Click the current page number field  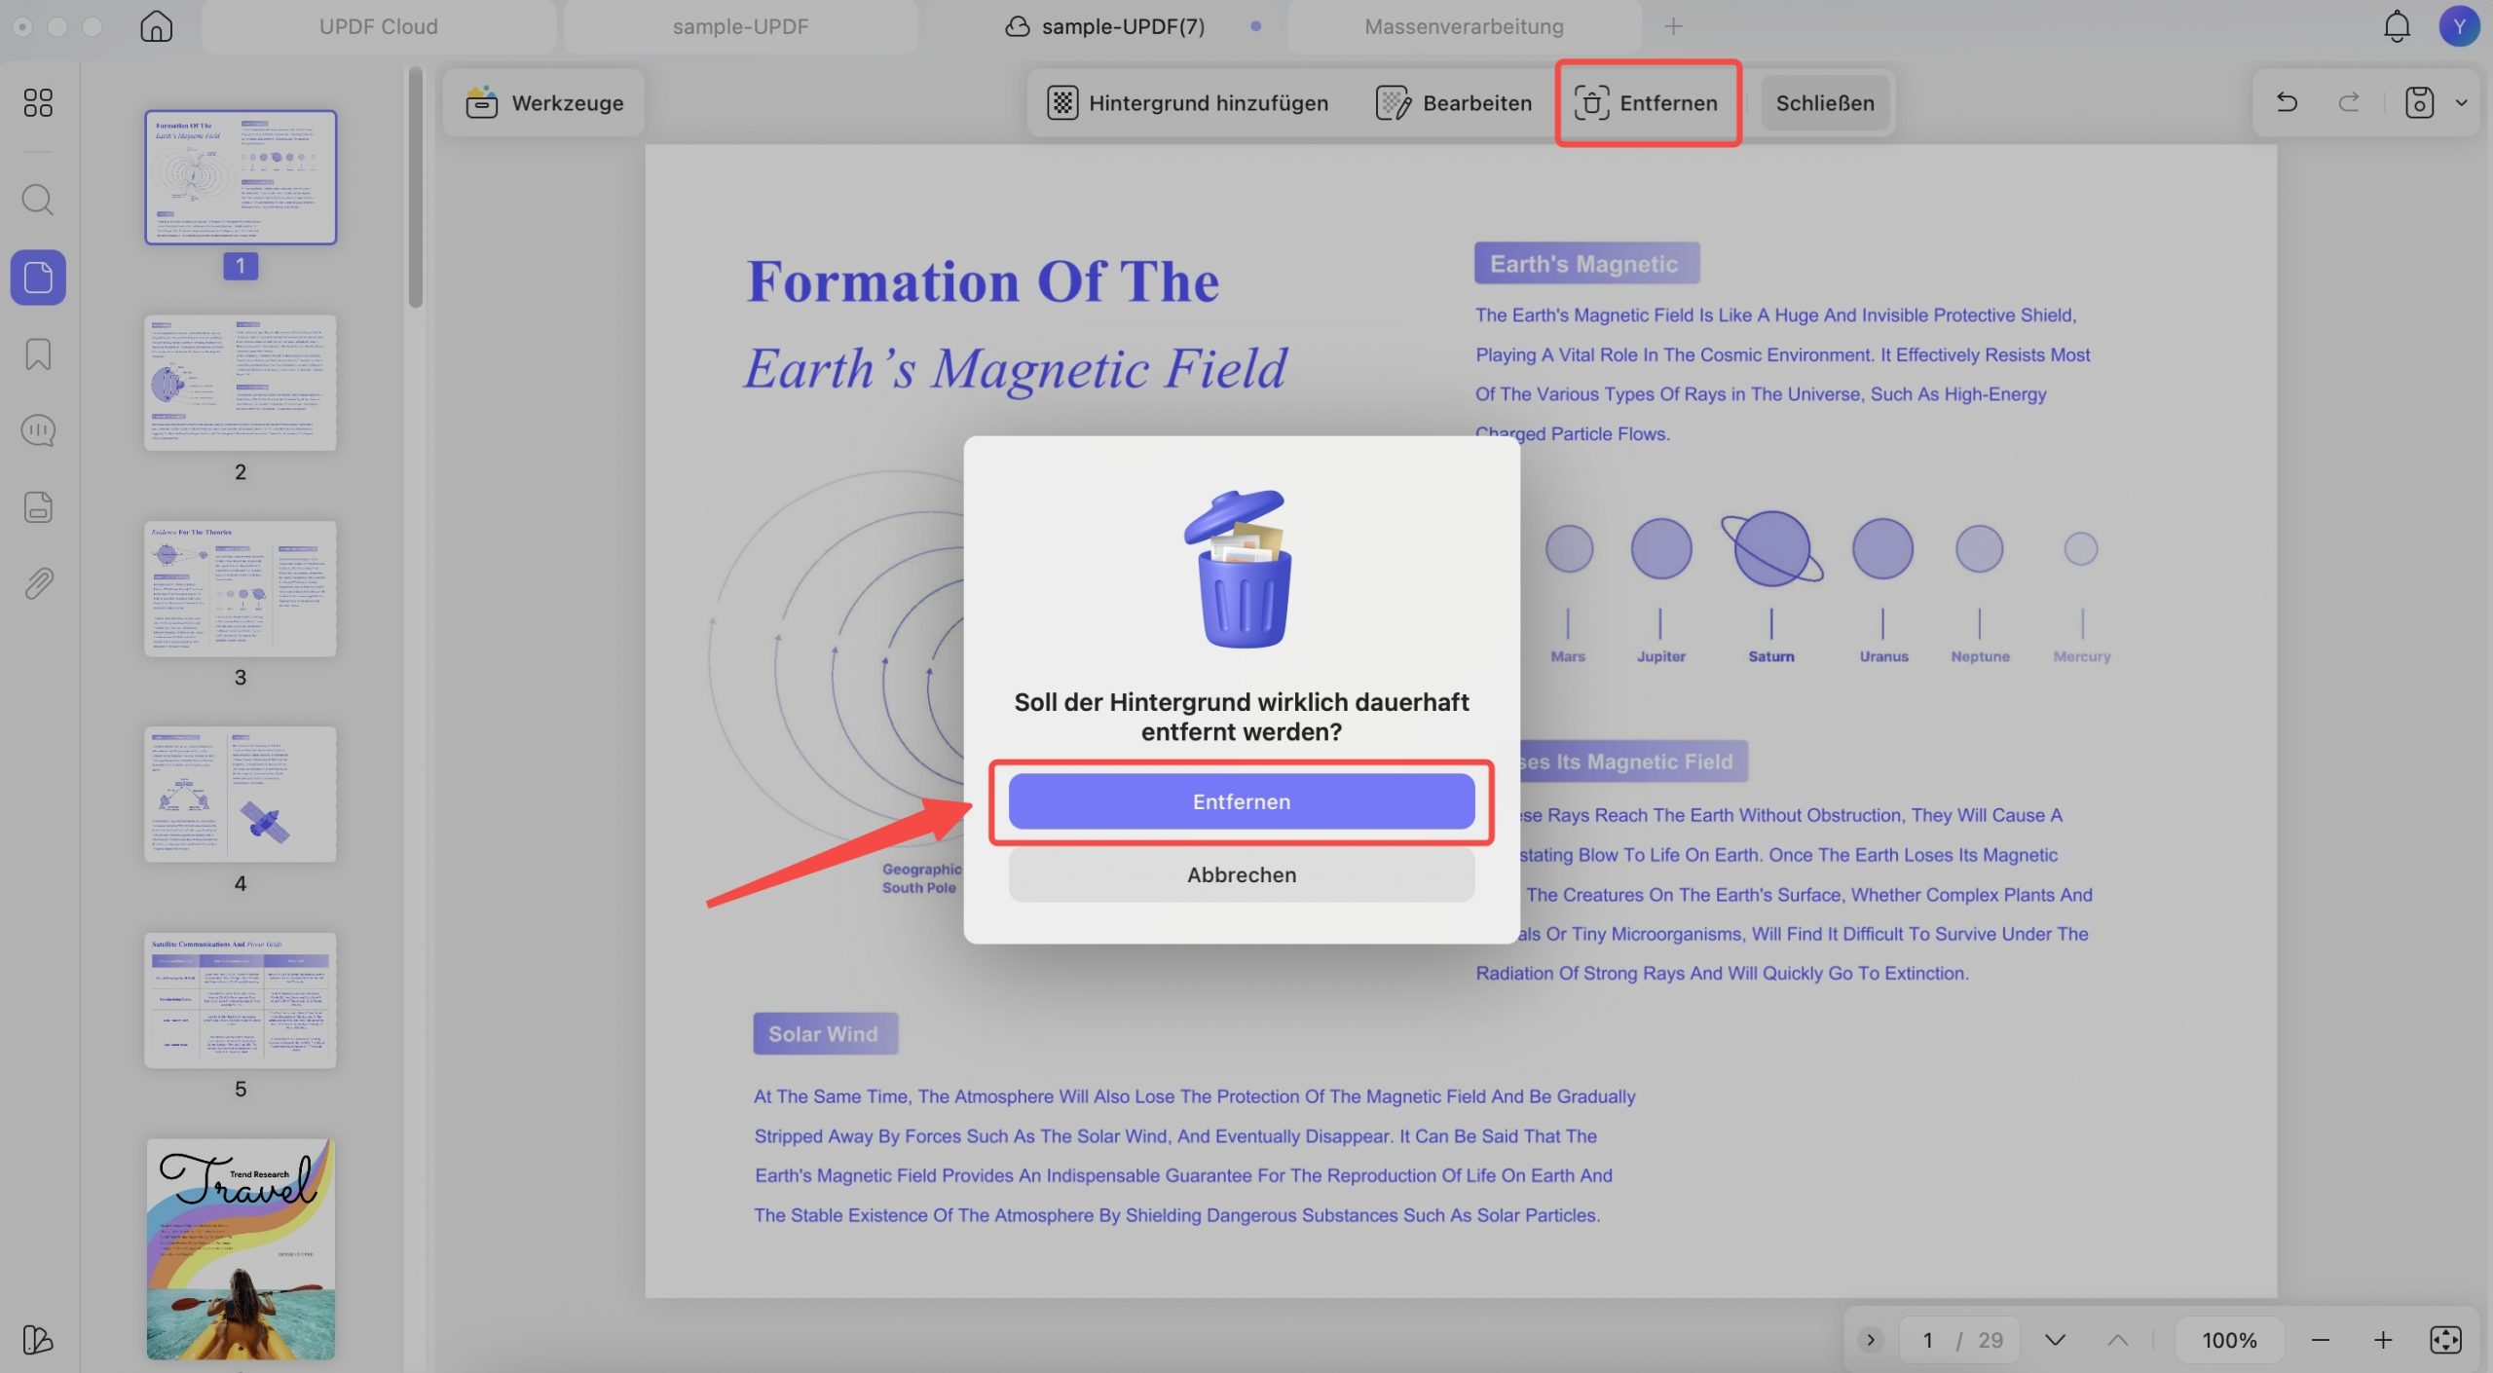(1927, 1340)
